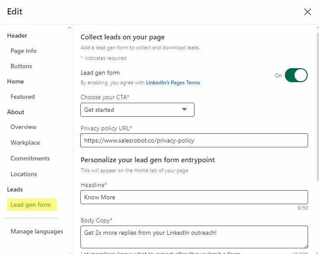The image size is (319, 254).
Task: Click the Home section heading
Action: coord(15,81)
